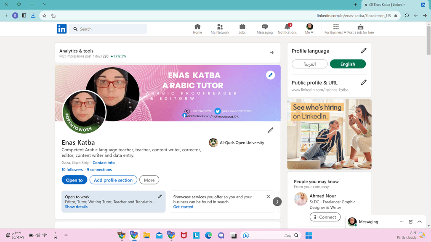Dismiss the Showcase services card
The image size is (431, 242).
click(x=268, y=197)
